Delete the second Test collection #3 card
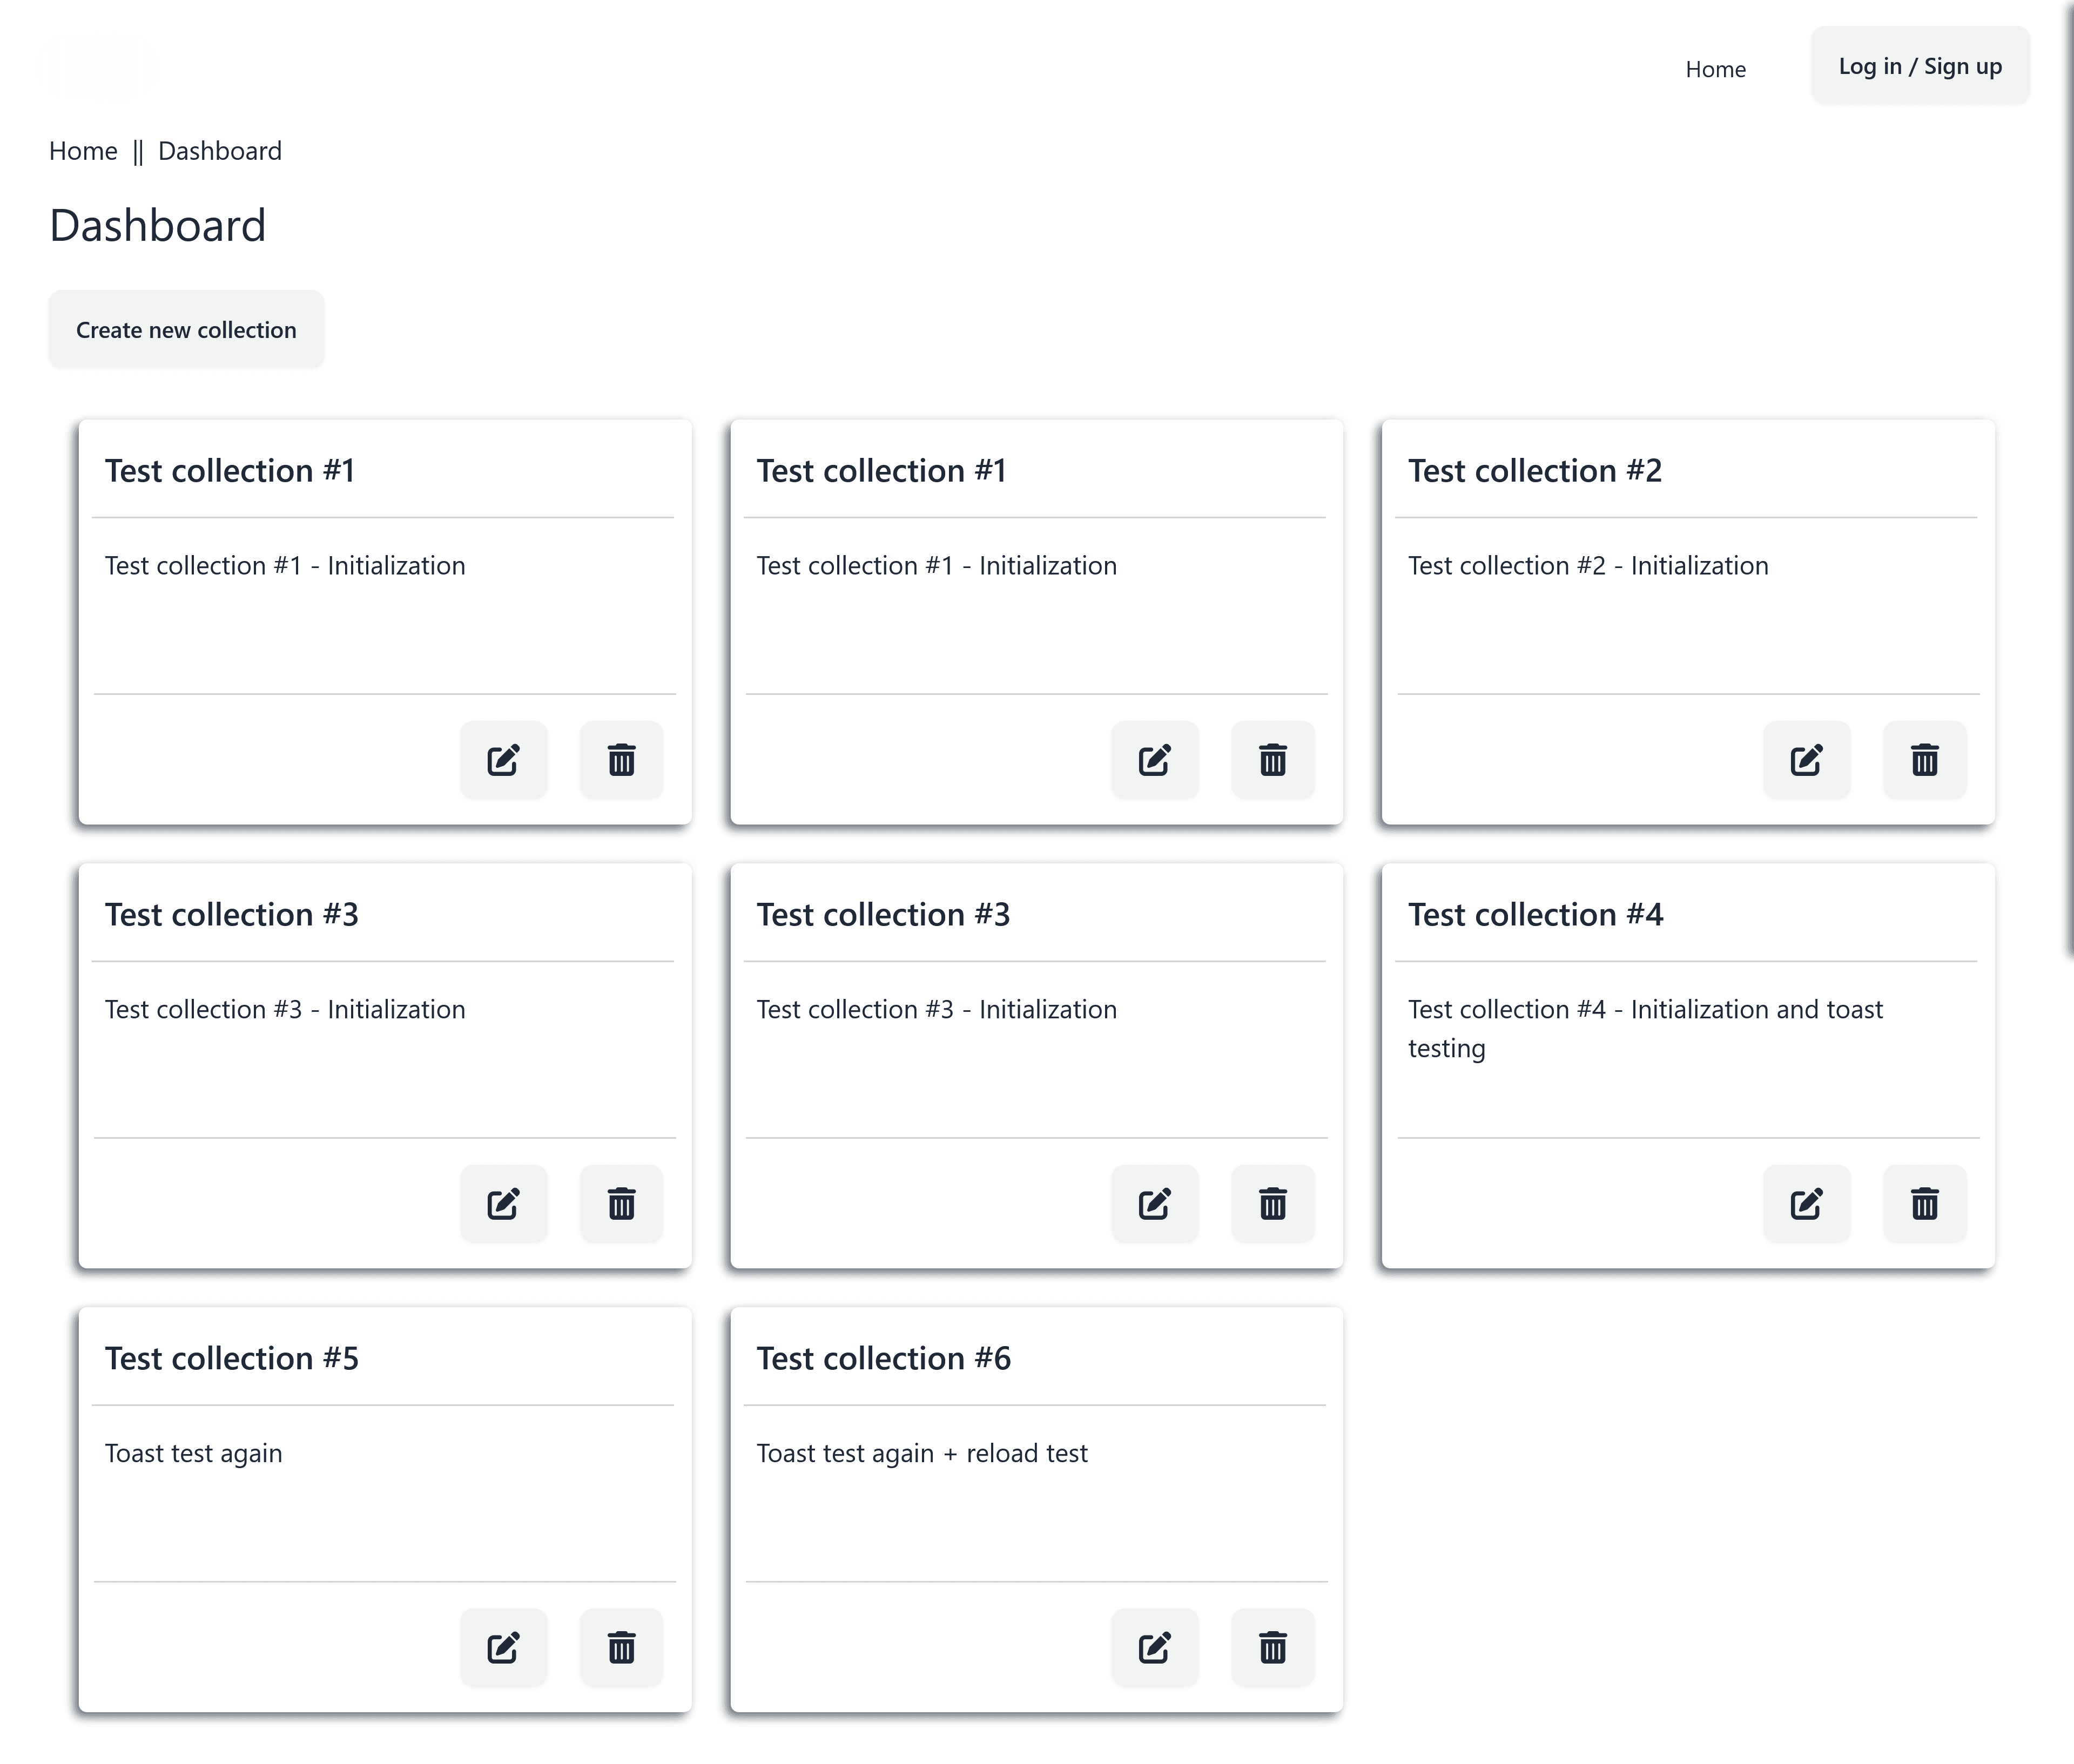 click(x=1272, y=1204)
